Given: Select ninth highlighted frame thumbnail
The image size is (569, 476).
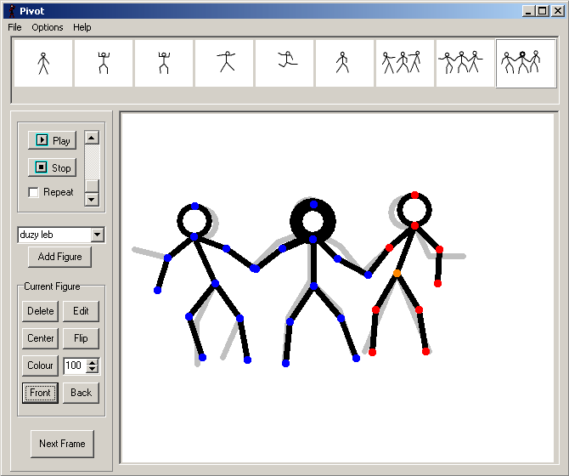Looking at the screenshot, I should pos(526,63).
